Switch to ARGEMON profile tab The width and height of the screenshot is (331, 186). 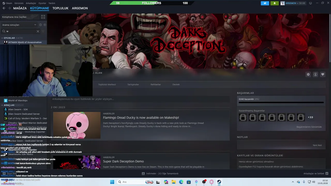(80, 8)
